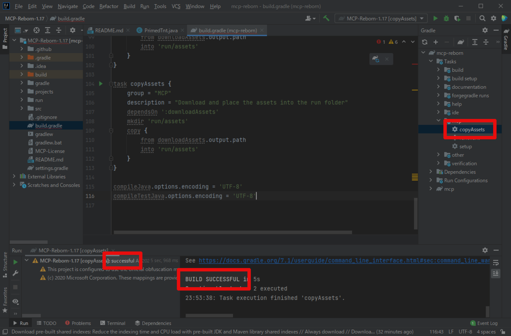The width and height of the screenshot is (511, 336).
Task: Expand the build tasks group in Gradle
Action: click(438, 70)
